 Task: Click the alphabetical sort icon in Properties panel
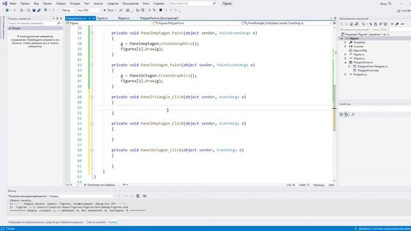pos(347,114)
